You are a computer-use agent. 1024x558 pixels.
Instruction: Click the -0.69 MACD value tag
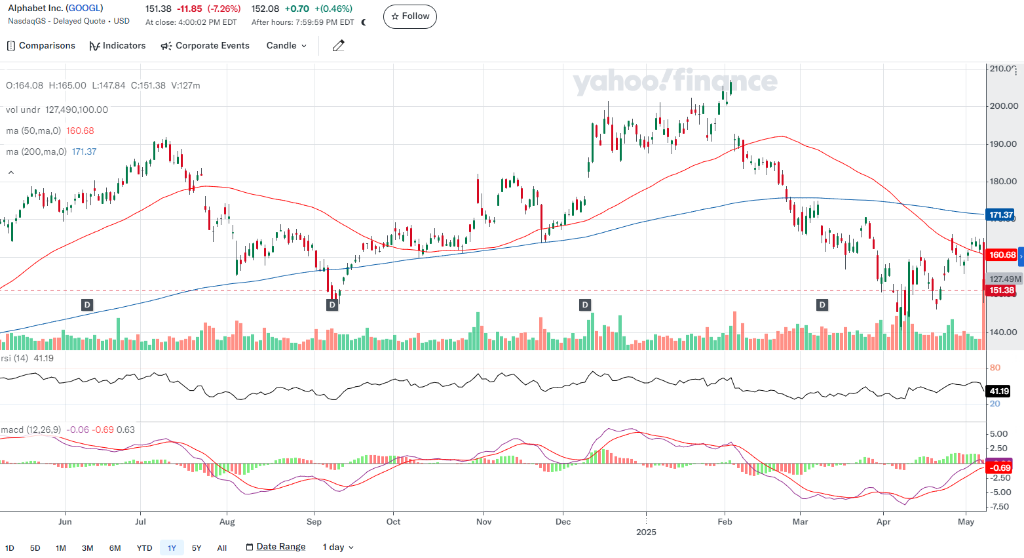(1000, 468)
